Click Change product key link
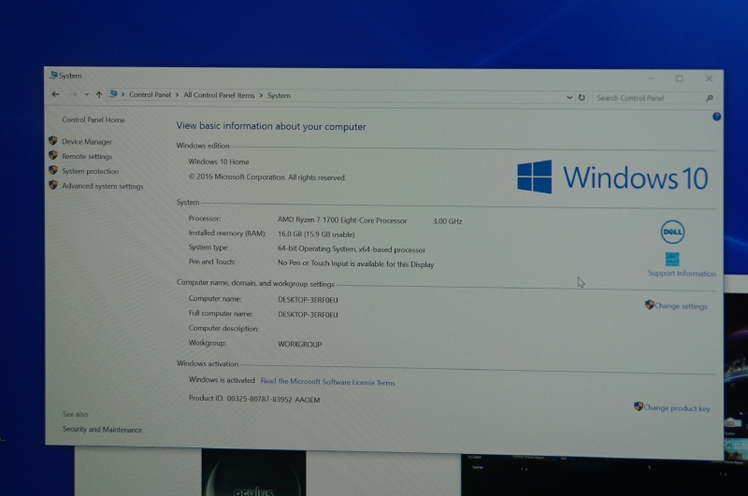 tap(676, 408)
